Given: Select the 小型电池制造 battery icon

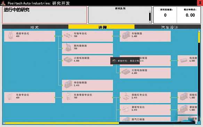Looking at the screenshot, I should pos(68,60).
